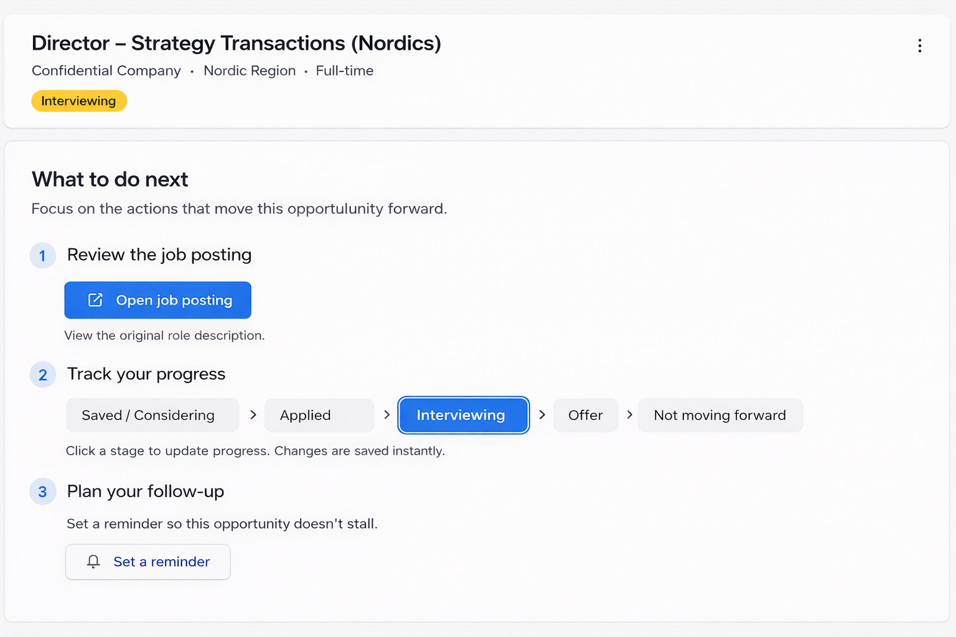
Task: Click the external link icon on Open job posting
Action: (95, 300)
